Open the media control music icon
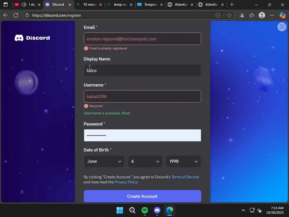This screenshot has width=289, height=217. pos(242,15)
